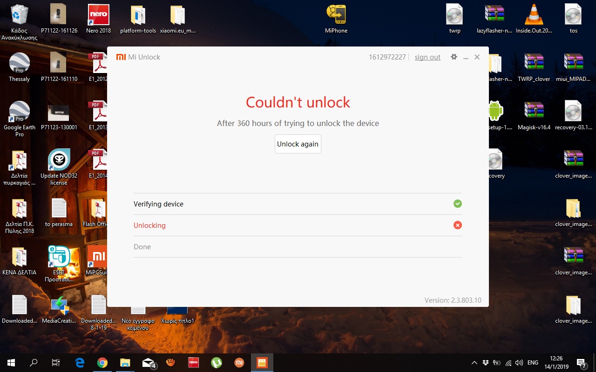Viewport: 596px width, 372px height.
Task: Select the 'Downloaded... 8-1-19' text file
Action: coord(99,313)
